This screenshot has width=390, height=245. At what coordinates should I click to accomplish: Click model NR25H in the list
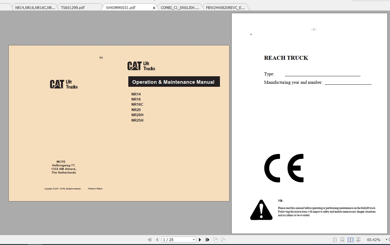pyautogui.click(x=137, y=120)
